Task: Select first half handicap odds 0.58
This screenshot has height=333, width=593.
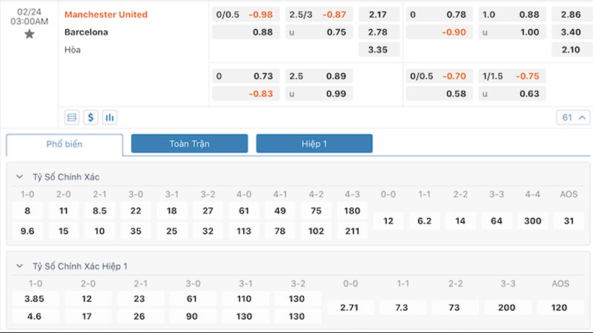Action: pos(439,94)
